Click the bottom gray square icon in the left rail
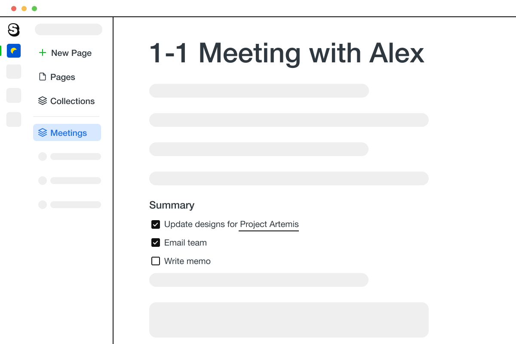The image size is (516, 344). [13, 120]
